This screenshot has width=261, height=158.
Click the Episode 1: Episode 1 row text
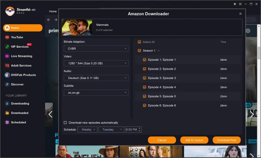click(162, 60)
